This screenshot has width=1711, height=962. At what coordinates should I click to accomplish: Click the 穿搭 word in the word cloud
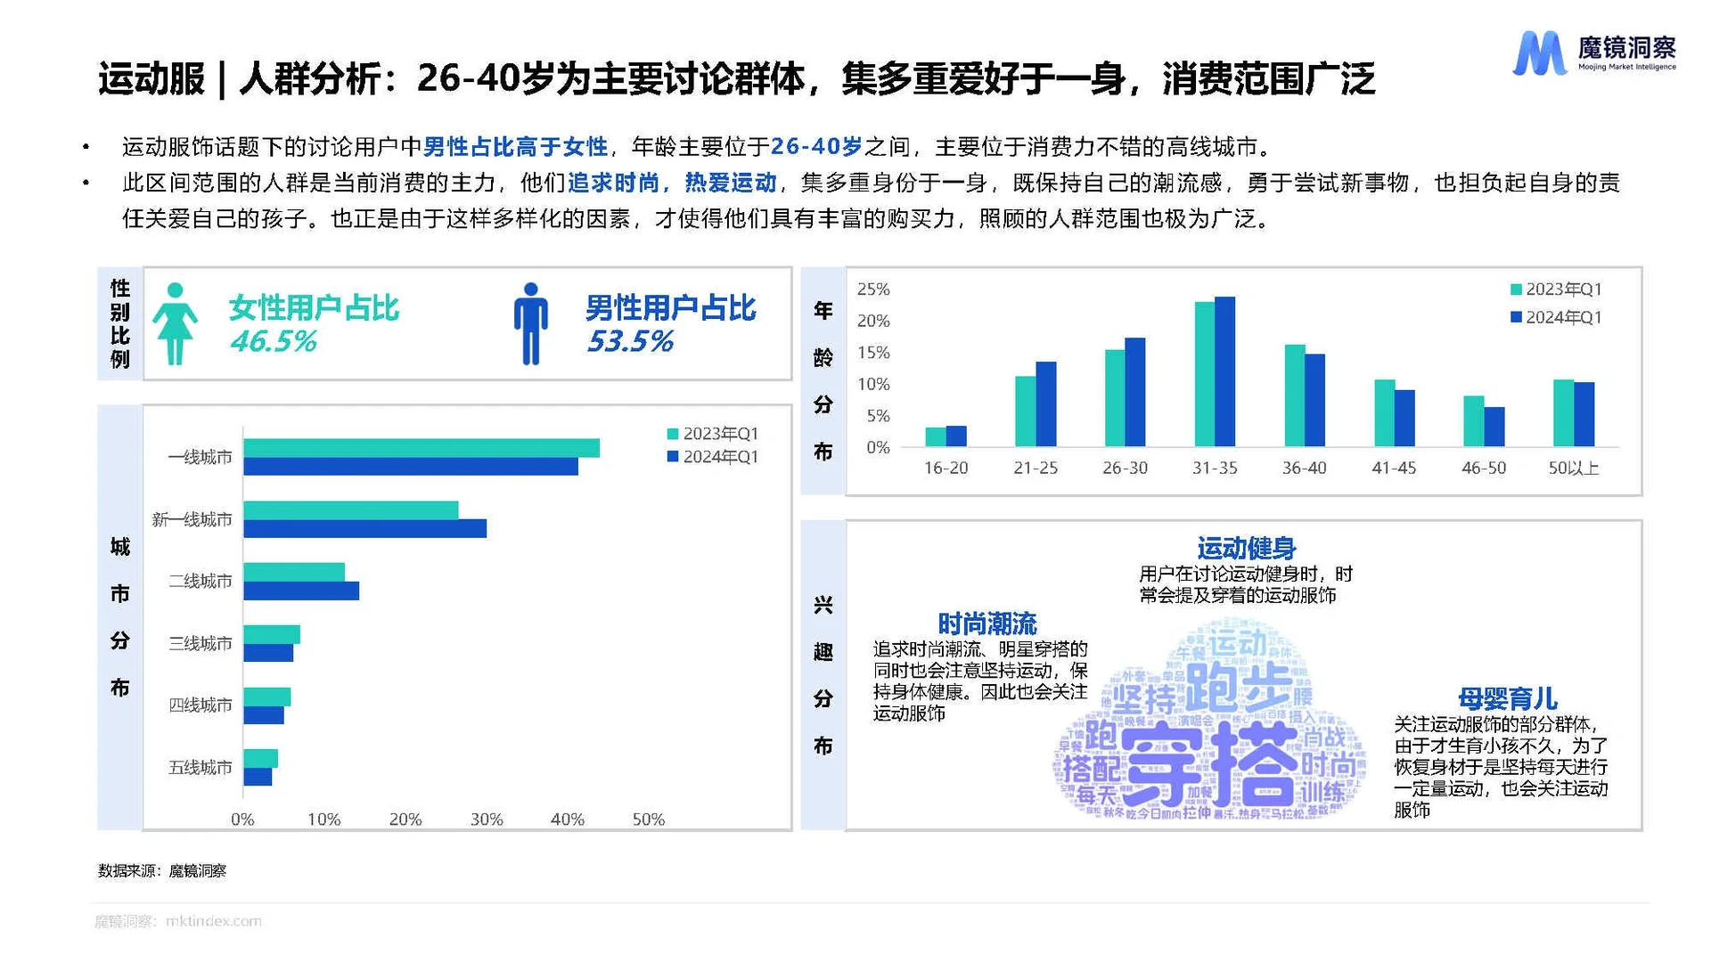[1212, 762]
